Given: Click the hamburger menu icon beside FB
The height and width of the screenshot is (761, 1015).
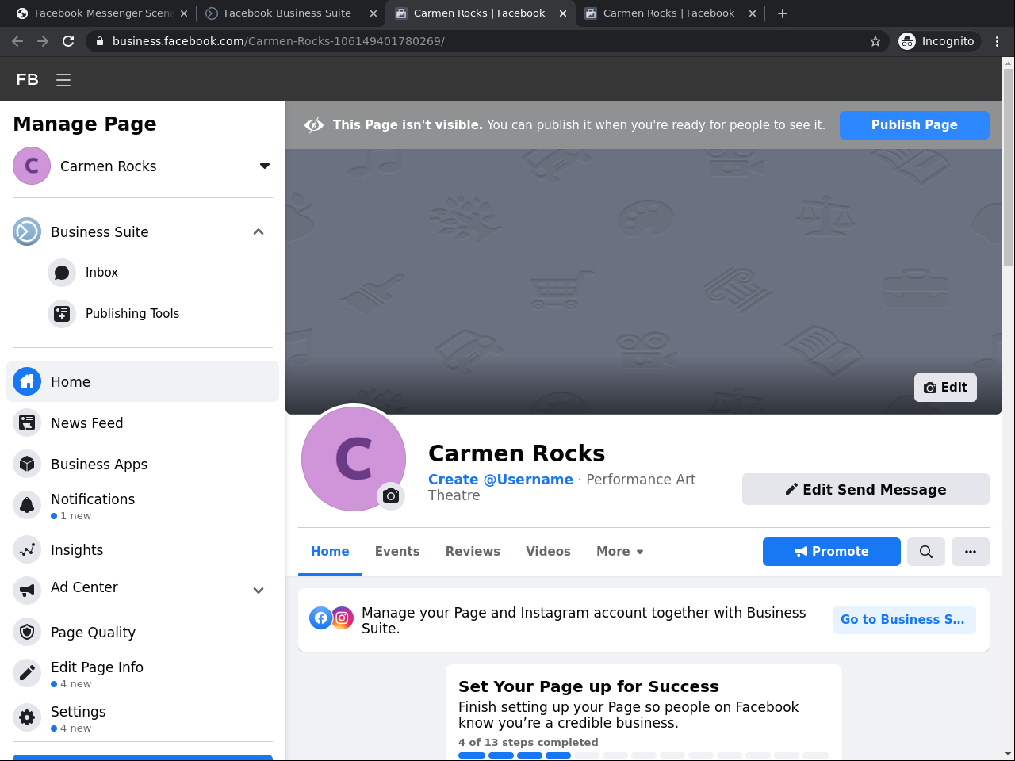Looking at the screenshot, I should tap(63, 79).
